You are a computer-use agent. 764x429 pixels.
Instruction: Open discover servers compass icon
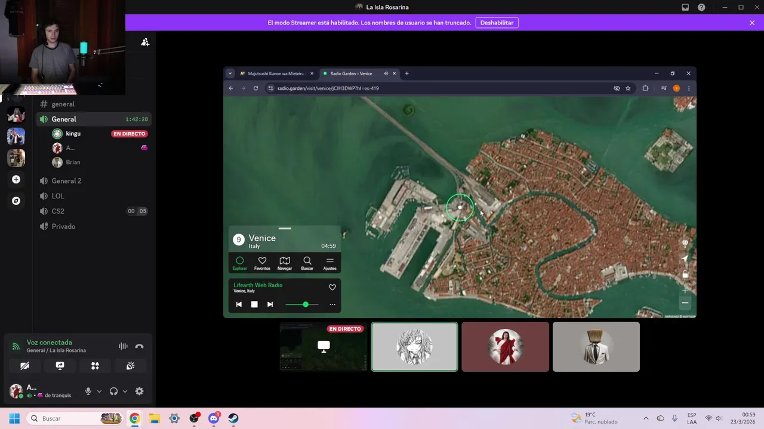click(16, 201)
